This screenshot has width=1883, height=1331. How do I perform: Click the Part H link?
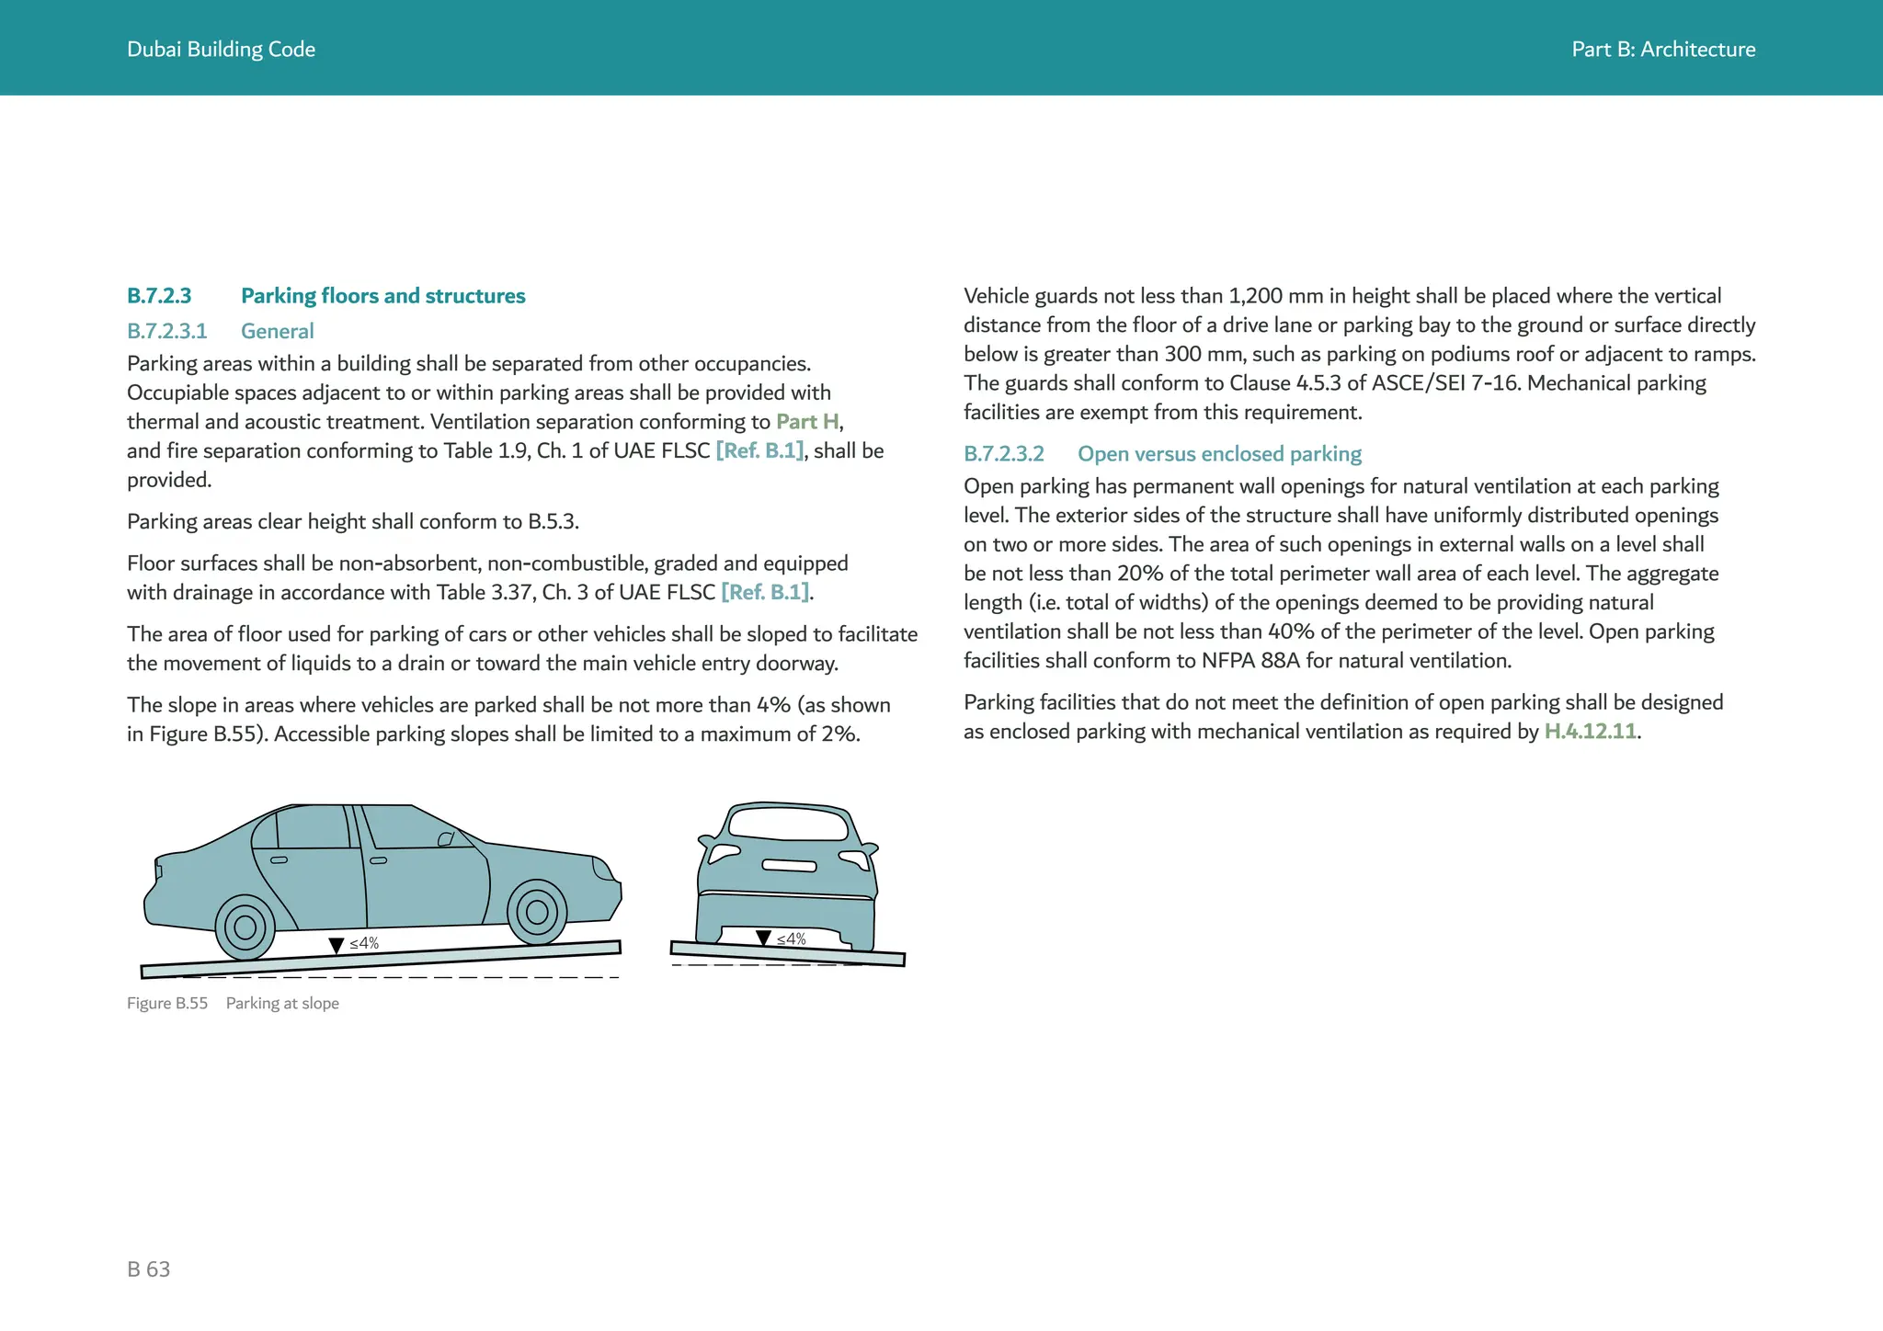click(807, 422)
